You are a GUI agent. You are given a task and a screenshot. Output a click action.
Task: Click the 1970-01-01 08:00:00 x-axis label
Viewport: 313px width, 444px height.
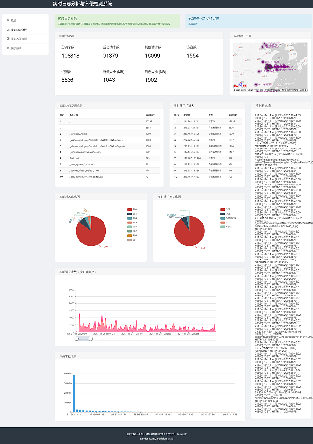point(76,334)
